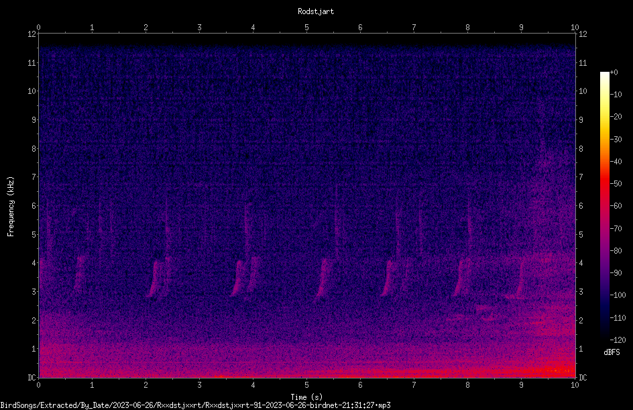633x410 pixels.
Task: Click the '8' tick on the left frequency axis
Action: coord(34,149)
